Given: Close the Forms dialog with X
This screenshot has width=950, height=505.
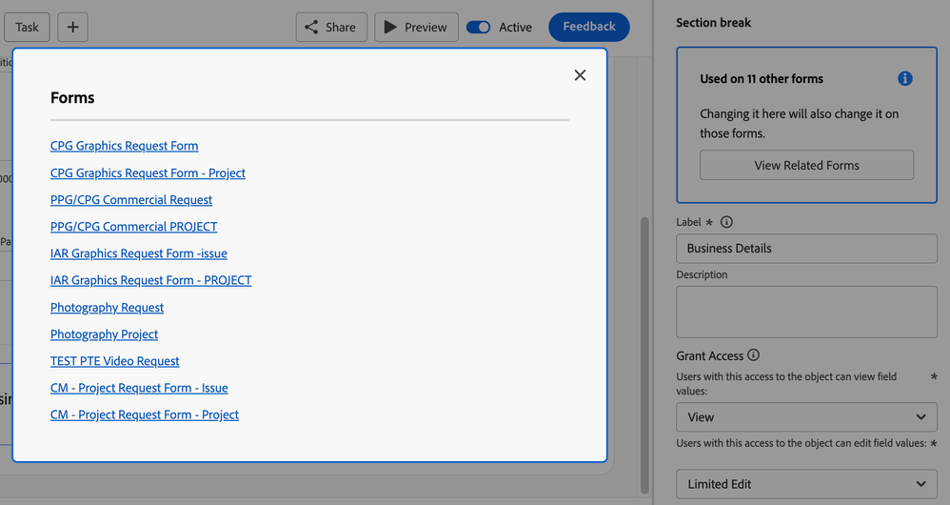Looking at the screenshot, I should 580,75.
